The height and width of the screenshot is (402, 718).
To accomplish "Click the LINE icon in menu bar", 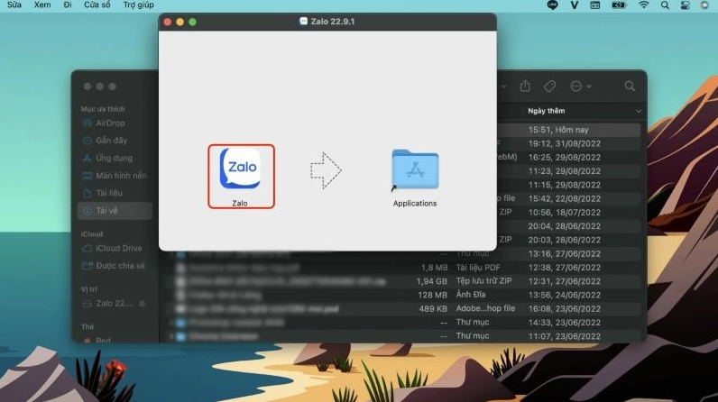I will [552, 5].
